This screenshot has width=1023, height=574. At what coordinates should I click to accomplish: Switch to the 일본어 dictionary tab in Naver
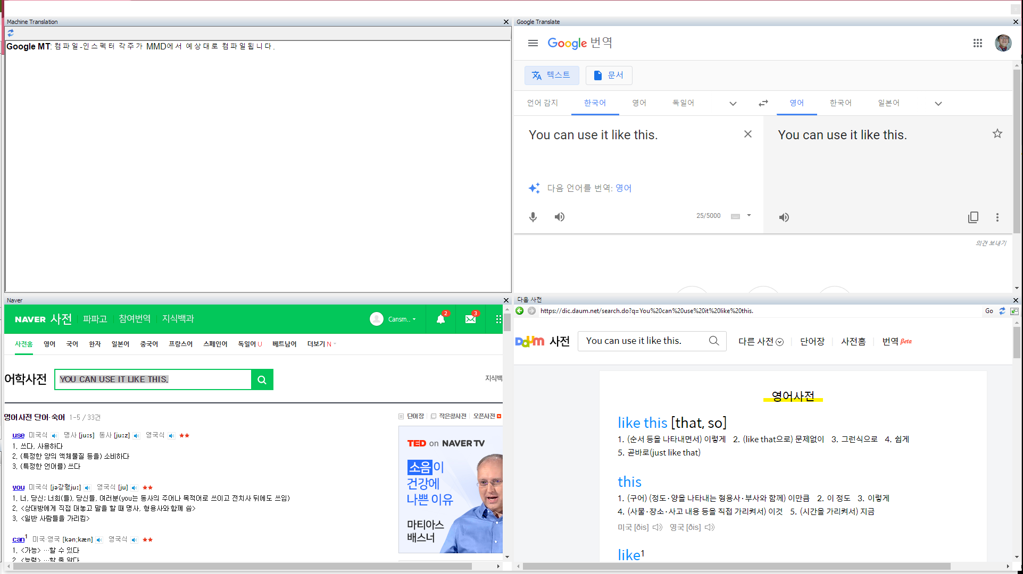click(120, 344)
